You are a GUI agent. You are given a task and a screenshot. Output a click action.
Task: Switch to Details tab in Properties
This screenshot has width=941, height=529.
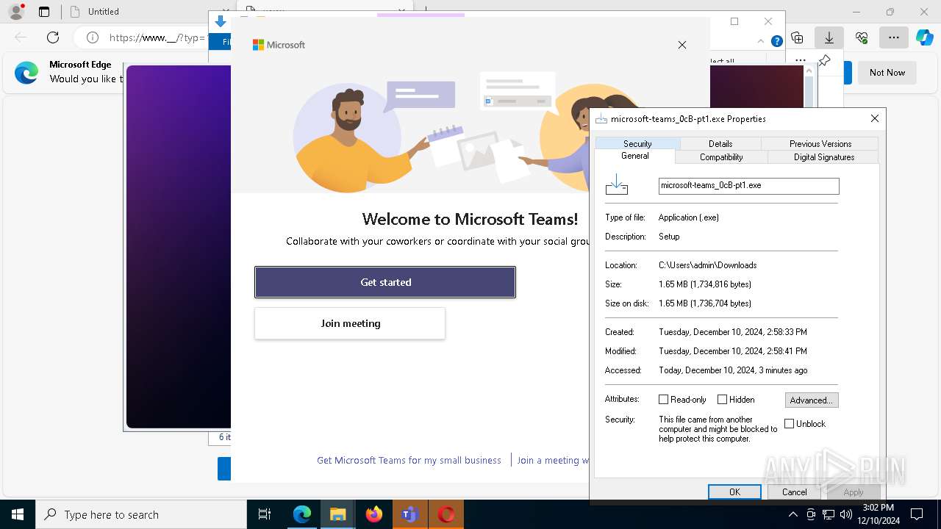point(720,144)
